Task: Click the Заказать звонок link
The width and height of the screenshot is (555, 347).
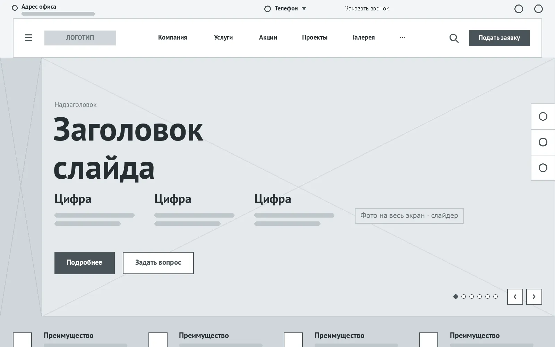Action: click(x=367, y=9)
